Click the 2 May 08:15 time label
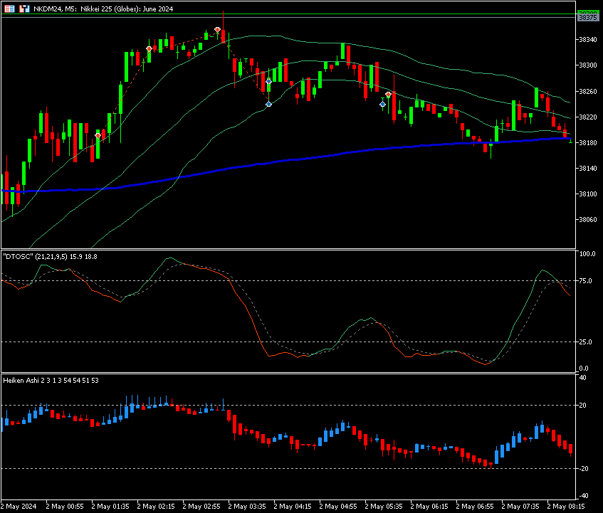 coord(566,506)
